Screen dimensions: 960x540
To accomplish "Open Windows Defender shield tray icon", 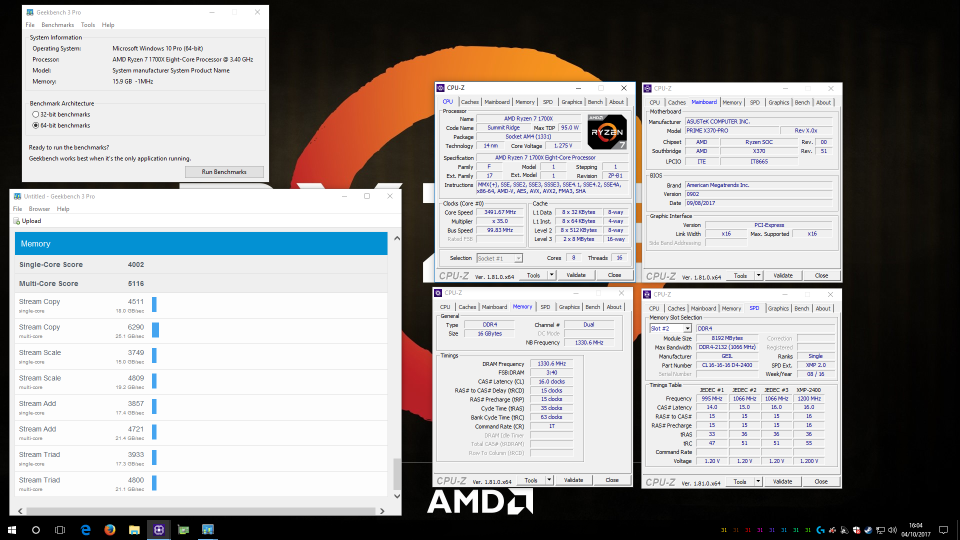I will [x=856, y=530].
